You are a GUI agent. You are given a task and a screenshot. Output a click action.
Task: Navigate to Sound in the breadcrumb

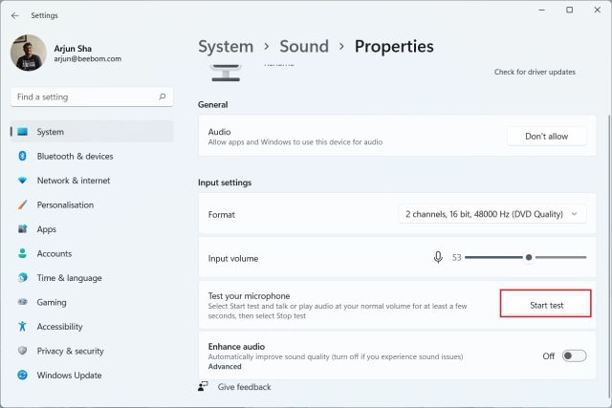[x=303, y=46]
